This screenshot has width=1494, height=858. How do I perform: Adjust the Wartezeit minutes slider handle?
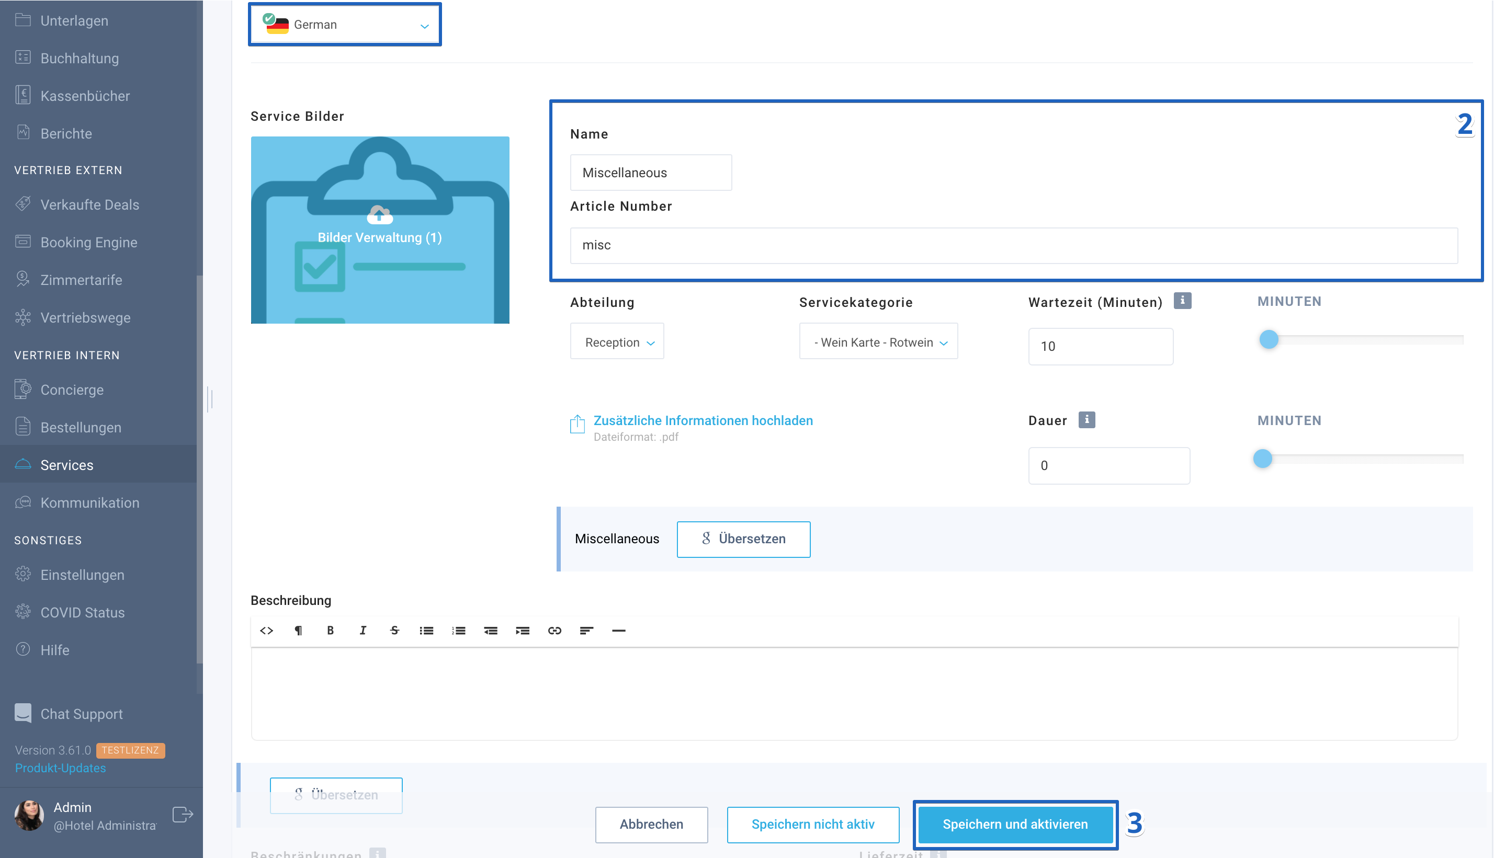click(x=1269, y=340)
